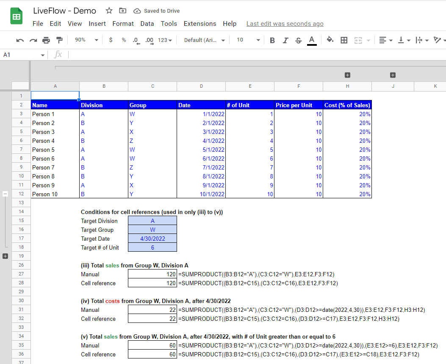This screenshot has height=364, width=446.
Task: Select the Target Date cell 4/30/2022
Action: (152, 239)
